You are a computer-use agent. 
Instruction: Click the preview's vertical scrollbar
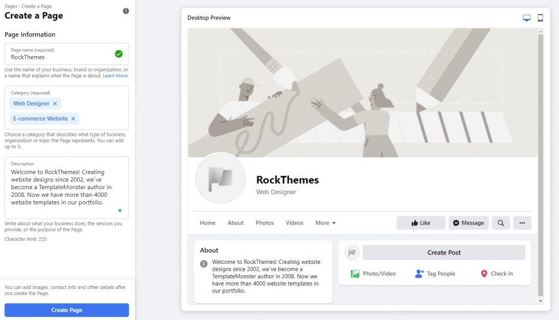(540, 164)
